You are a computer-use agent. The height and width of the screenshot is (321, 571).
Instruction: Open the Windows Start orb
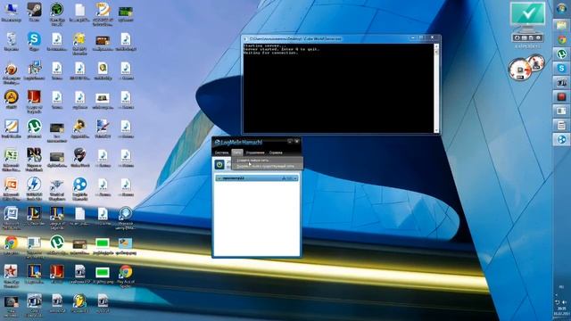(x=562, y=9)
